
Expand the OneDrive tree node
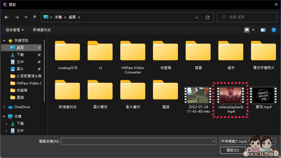point(4,107)
